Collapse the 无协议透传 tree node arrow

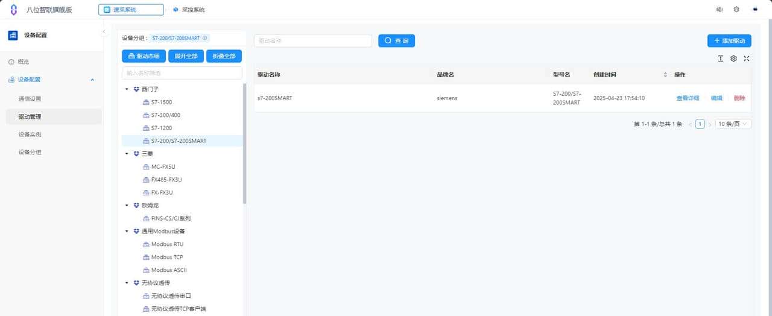(127, 283)
